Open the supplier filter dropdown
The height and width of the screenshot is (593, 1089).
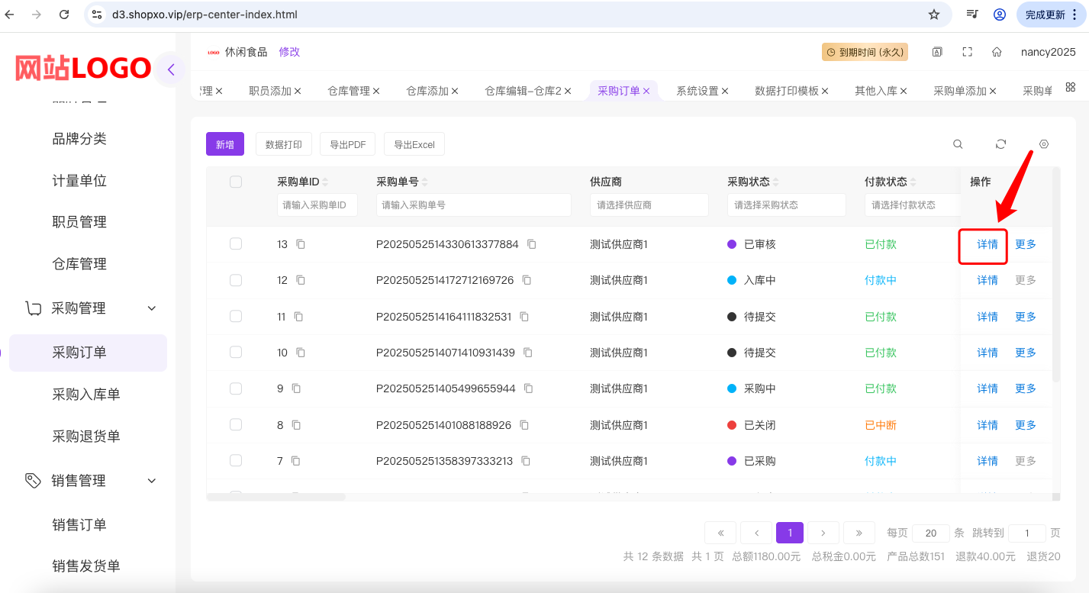649,205
